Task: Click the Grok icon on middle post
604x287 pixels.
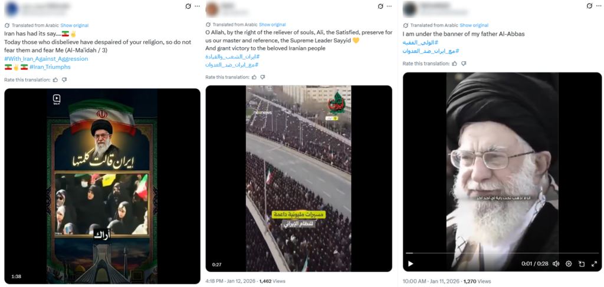Action: pyautogui.click(x=380, y=6)
